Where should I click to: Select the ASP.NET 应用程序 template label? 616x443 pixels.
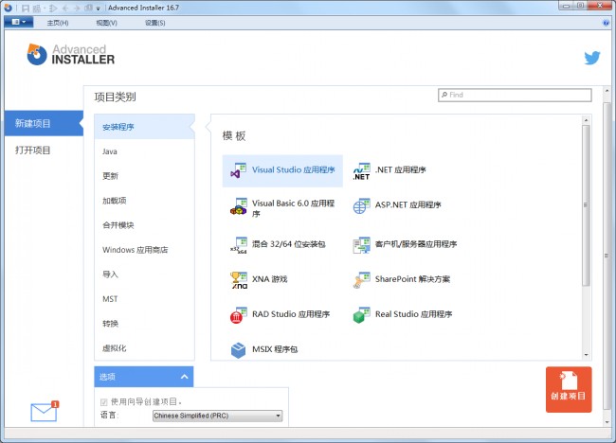point(408,204)
